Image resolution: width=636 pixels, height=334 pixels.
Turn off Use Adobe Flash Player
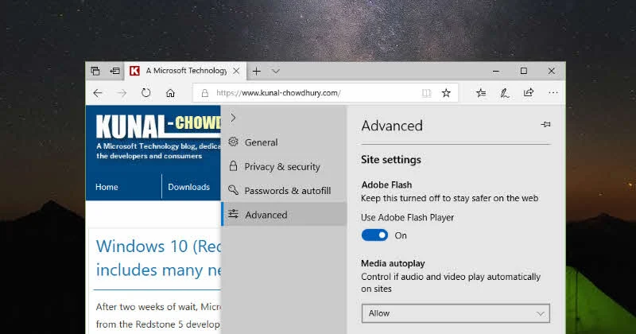[x=374, y=235]
